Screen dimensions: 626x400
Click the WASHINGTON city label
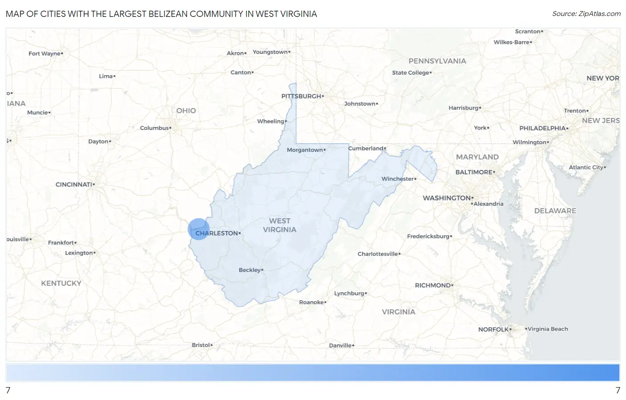click(447, 198)
